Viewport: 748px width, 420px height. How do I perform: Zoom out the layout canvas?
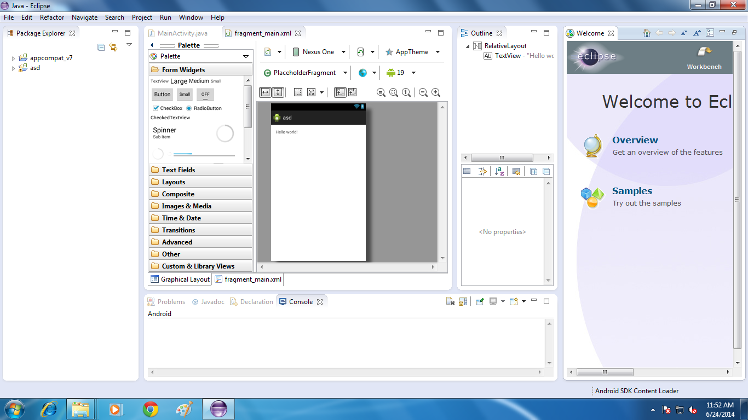(423, 92)
